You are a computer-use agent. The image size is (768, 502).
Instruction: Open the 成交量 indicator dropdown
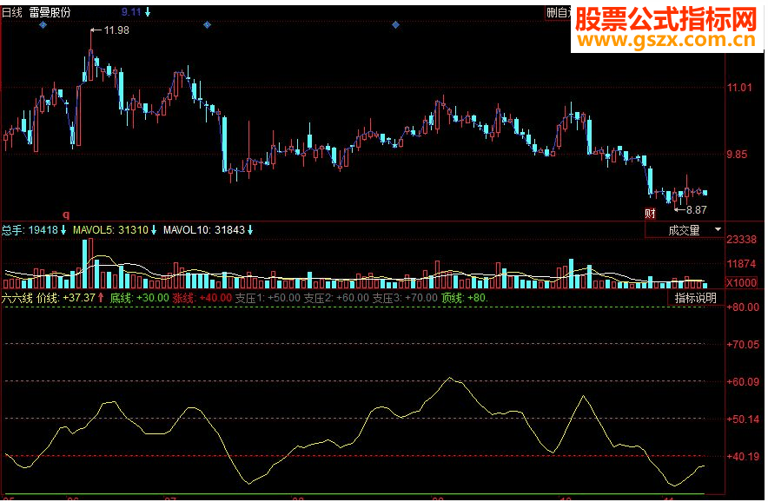[x=685, y=229]
